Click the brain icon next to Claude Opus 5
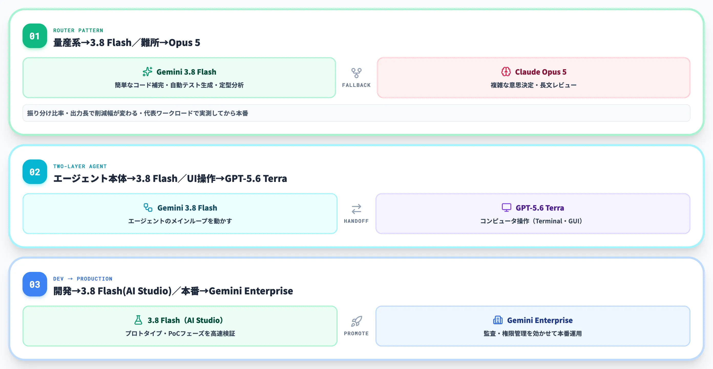 pyautogui.click(x=506, y=72)
